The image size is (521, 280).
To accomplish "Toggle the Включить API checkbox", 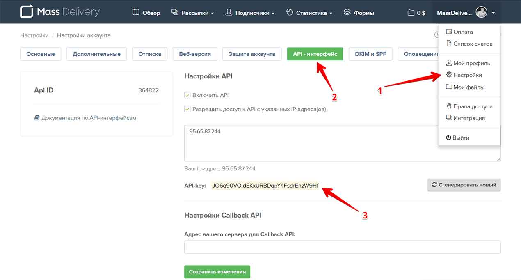I will (x=187, y=95).
